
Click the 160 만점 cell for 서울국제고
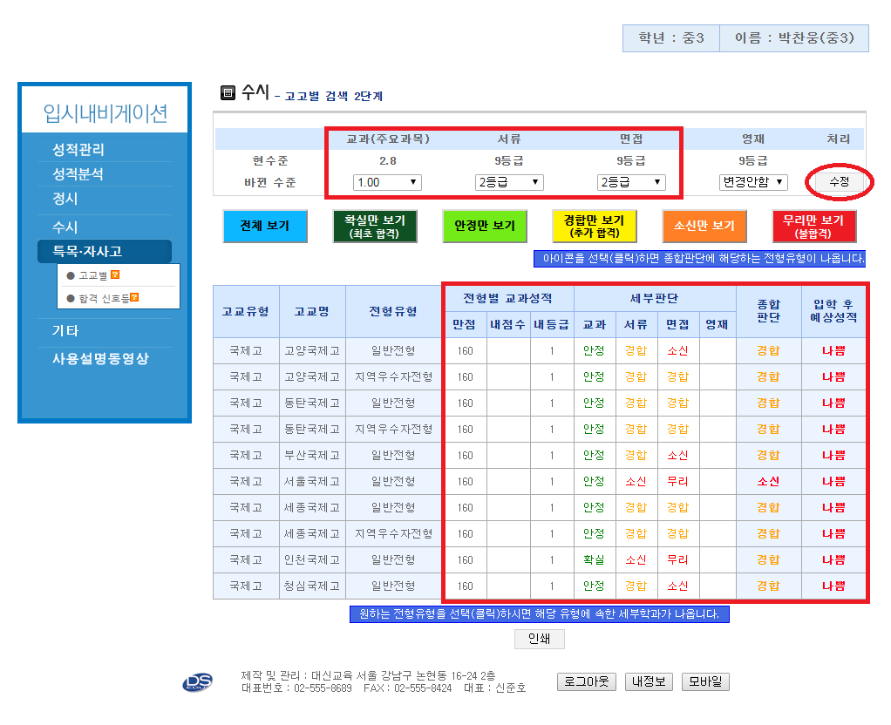pyautogui.click(x=466, y=482)
